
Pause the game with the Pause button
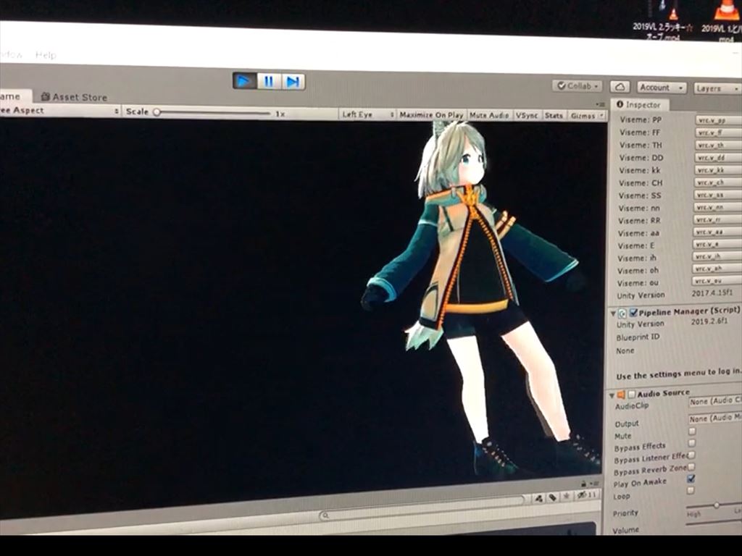269,81
